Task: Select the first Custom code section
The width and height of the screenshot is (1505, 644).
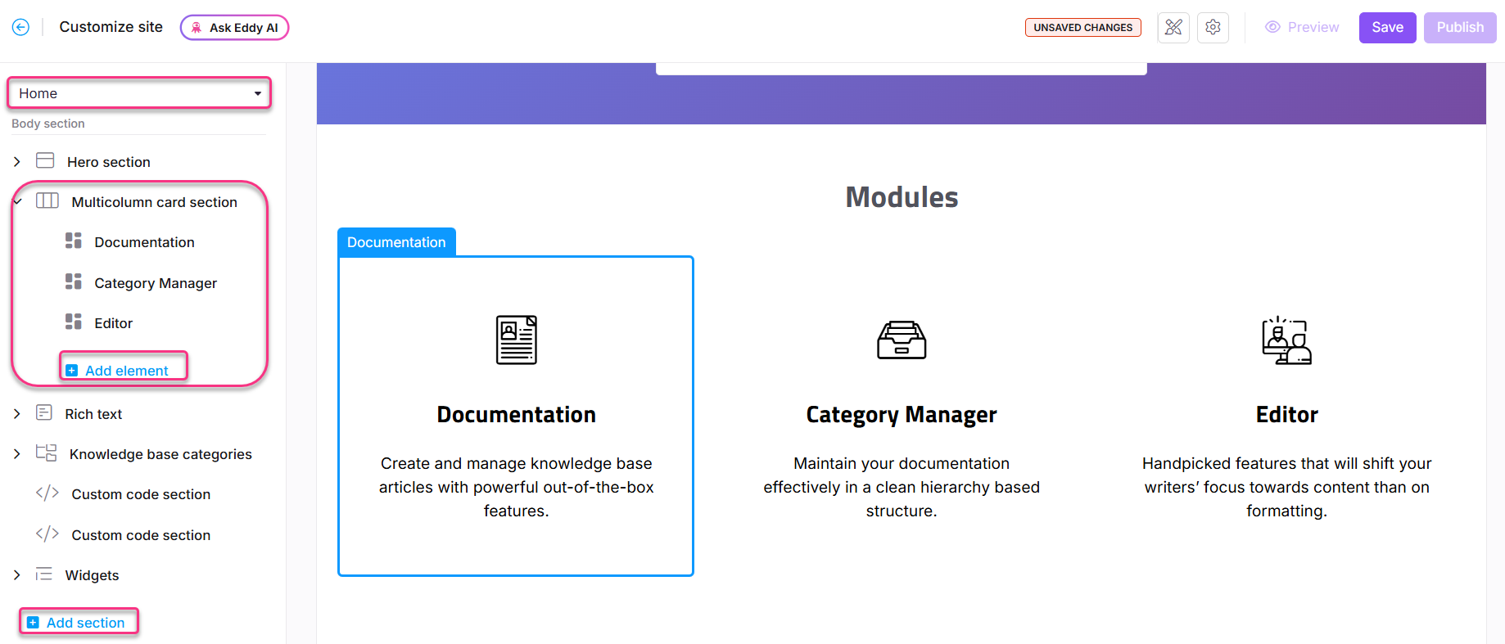Action: 140,494
